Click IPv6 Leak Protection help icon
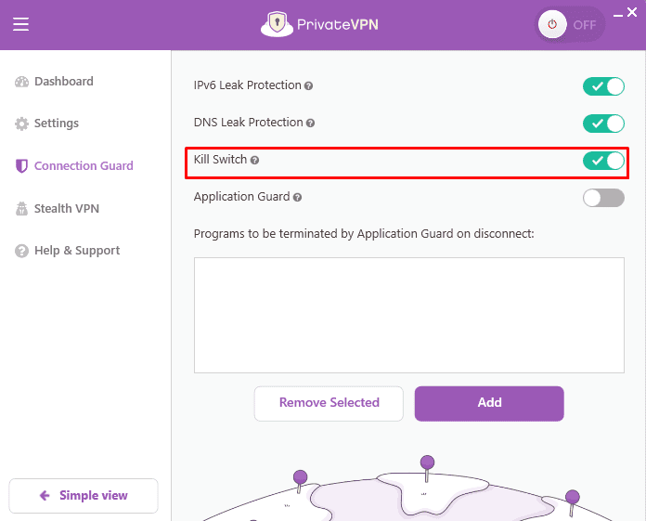 (x=309, y=86)
